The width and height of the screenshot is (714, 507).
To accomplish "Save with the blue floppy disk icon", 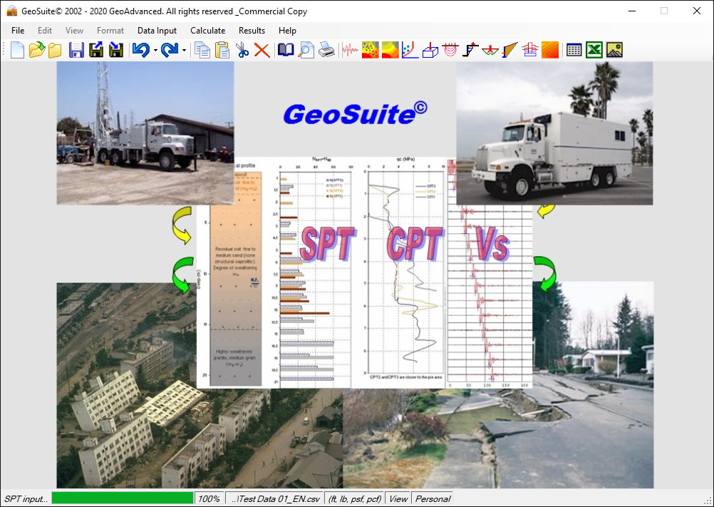I will coord(76,50).
